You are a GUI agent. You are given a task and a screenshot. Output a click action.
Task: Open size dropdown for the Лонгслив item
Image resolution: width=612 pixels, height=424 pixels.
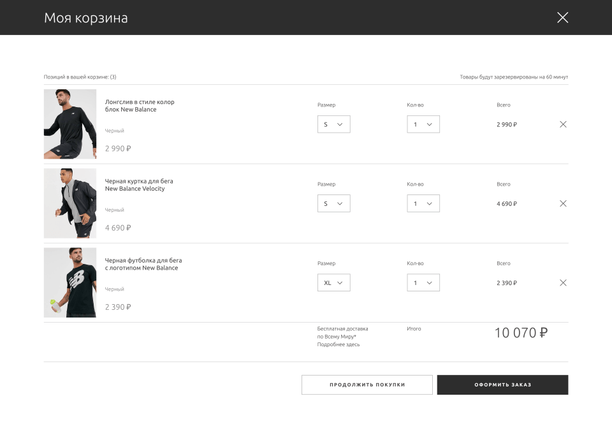[333, 124]
